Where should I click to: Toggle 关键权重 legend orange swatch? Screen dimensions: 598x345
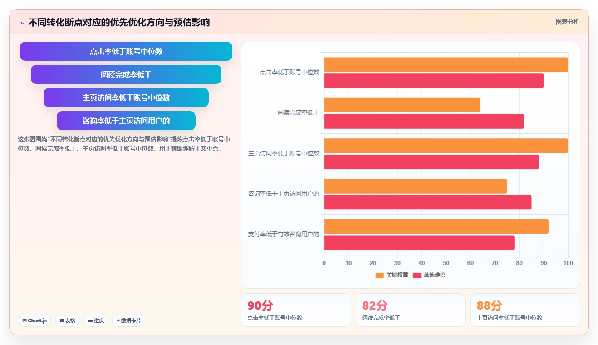379,275
